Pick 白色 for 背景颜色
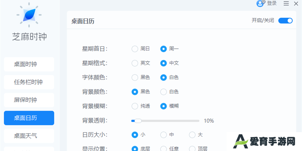This screenshot has width=302, height=151. 163,92
